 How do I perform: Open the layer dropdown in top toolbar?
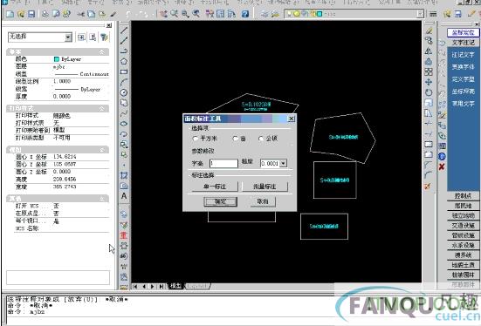(420, 14)
